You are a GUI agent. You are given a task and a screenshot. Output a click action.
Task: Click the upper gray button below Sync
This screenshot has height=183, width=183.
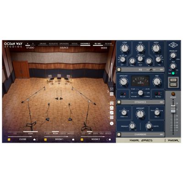[173, 80]
